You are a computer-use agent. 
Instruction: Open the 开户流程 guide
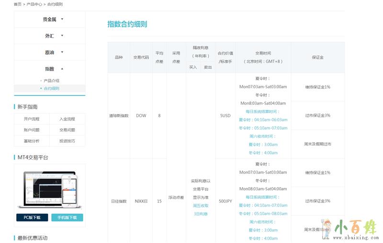pos(32,119)
